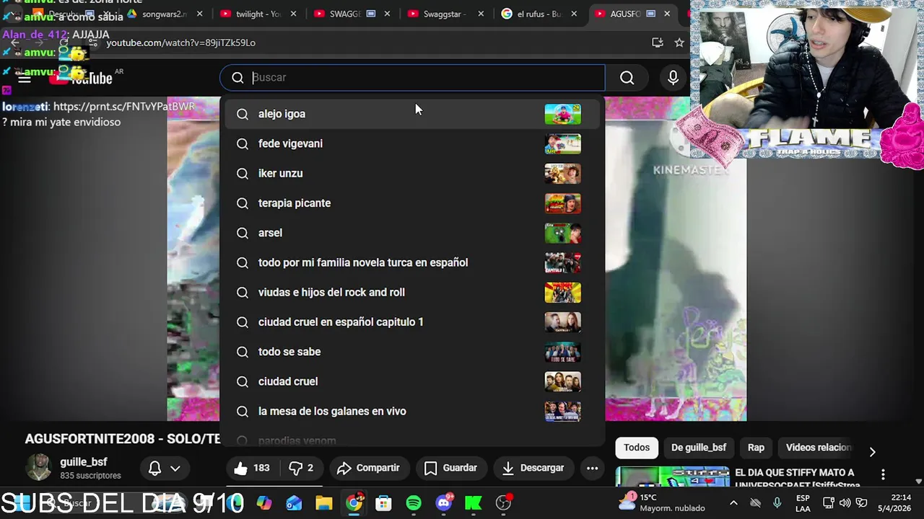
Task: Pick the 'arsel' suggestion
Action: [x=412, y=233]
